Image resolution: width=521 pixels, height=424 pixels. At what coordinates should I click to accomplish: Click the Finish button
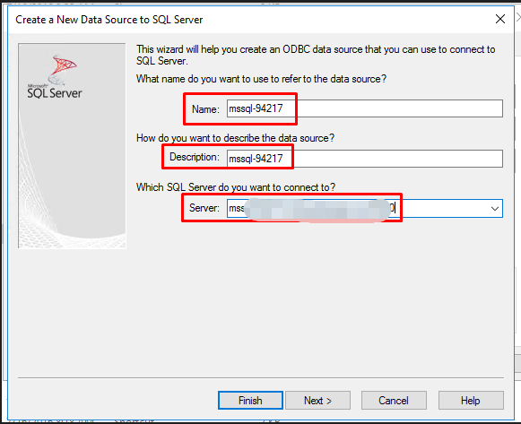pos(250,401)
